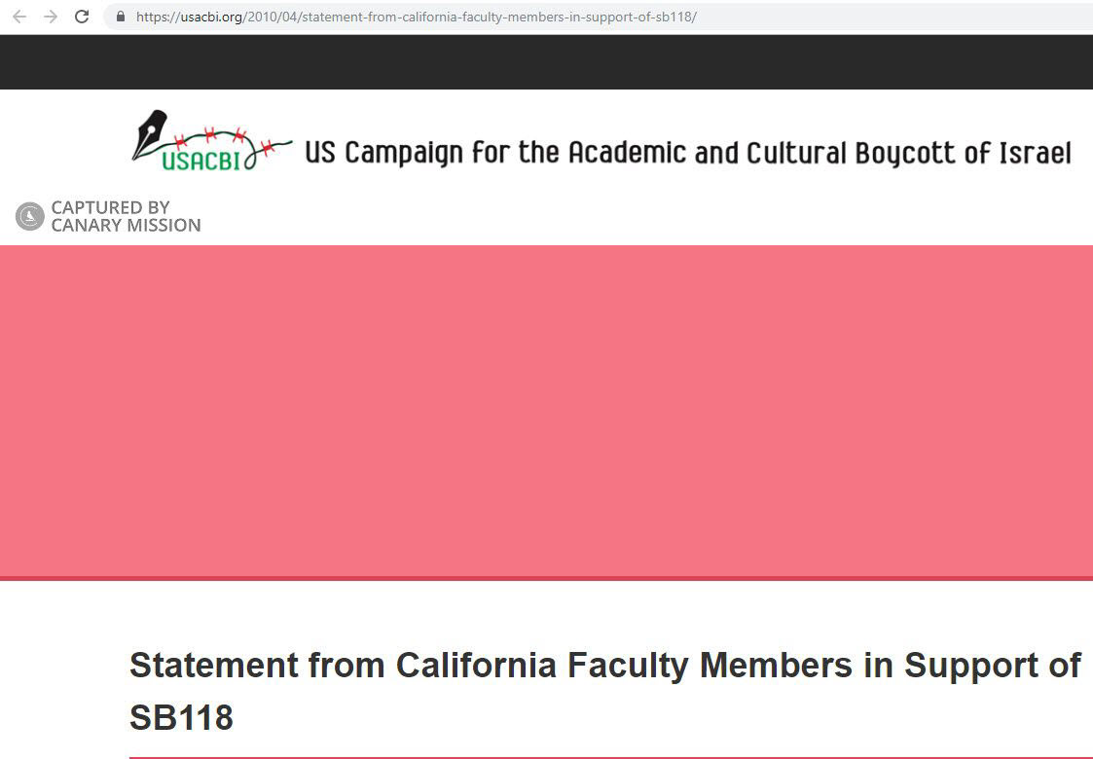The image size is (1093, 759).
Task: Reload the current page
Action: point(82,17)
